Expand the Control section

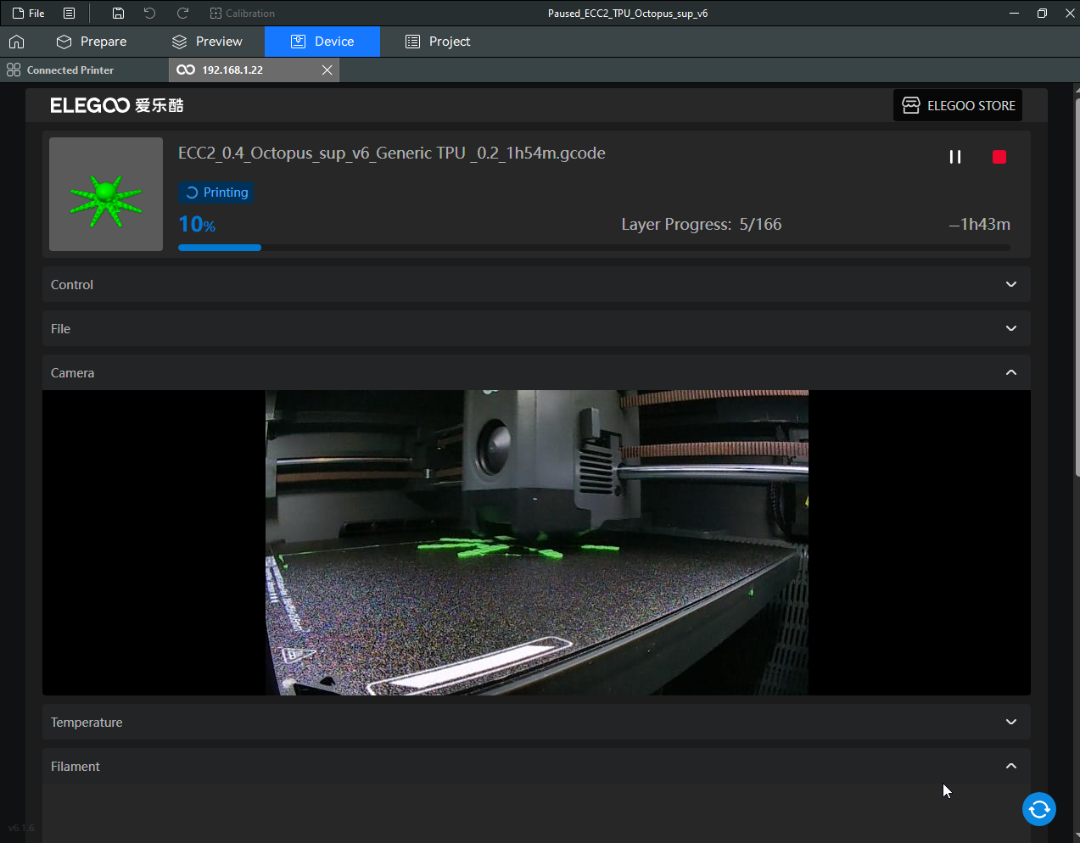pos(1010,285)
